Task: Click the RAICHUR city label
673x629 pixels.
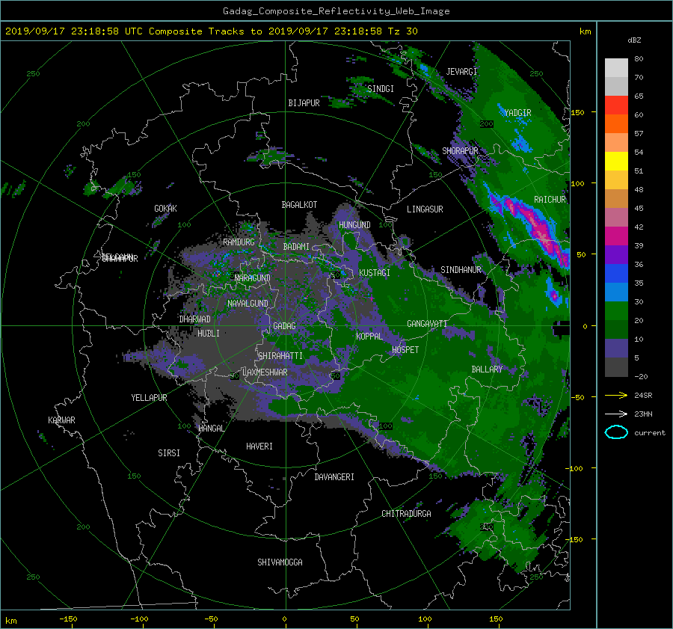Action: tap(550, 199)
